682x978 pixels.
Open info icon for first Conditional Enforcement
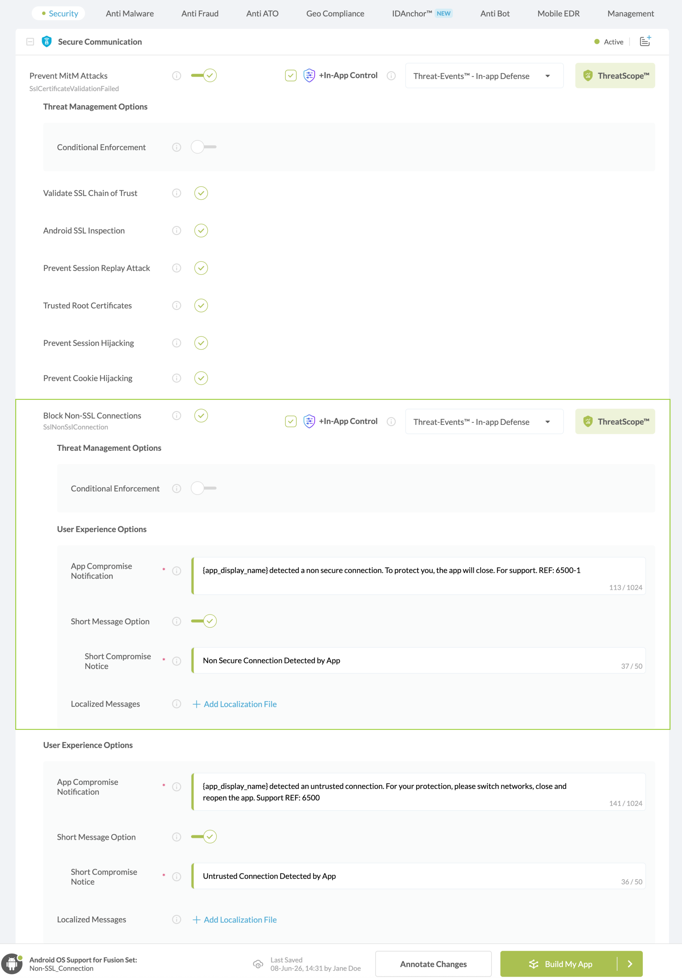click(176, 147)
